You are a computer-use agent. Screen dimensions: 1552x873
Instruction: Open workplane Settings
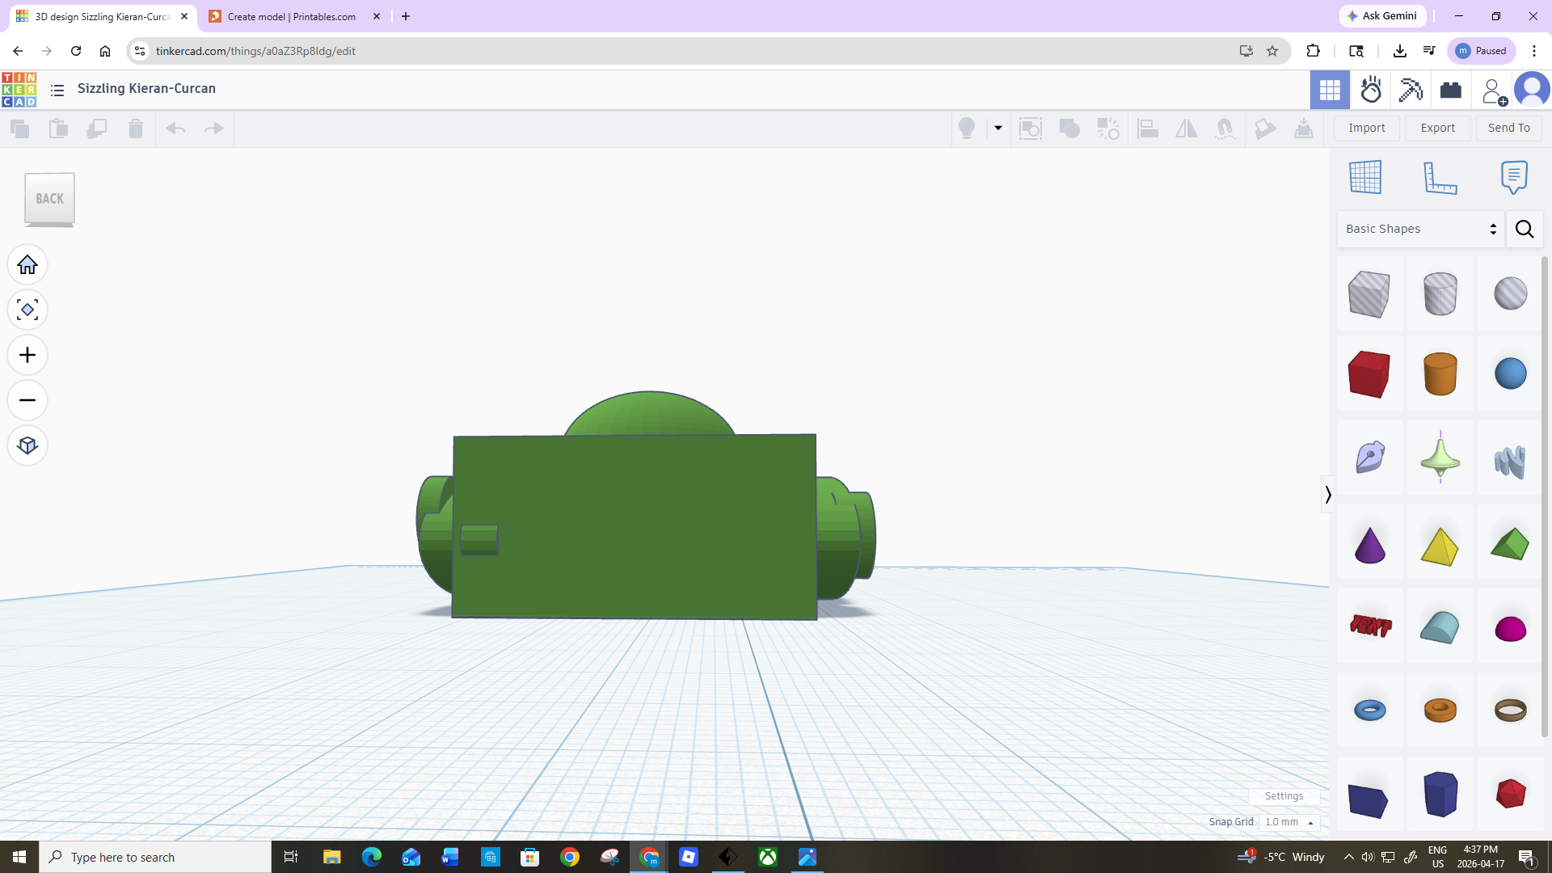click(x=1284, y=796)
